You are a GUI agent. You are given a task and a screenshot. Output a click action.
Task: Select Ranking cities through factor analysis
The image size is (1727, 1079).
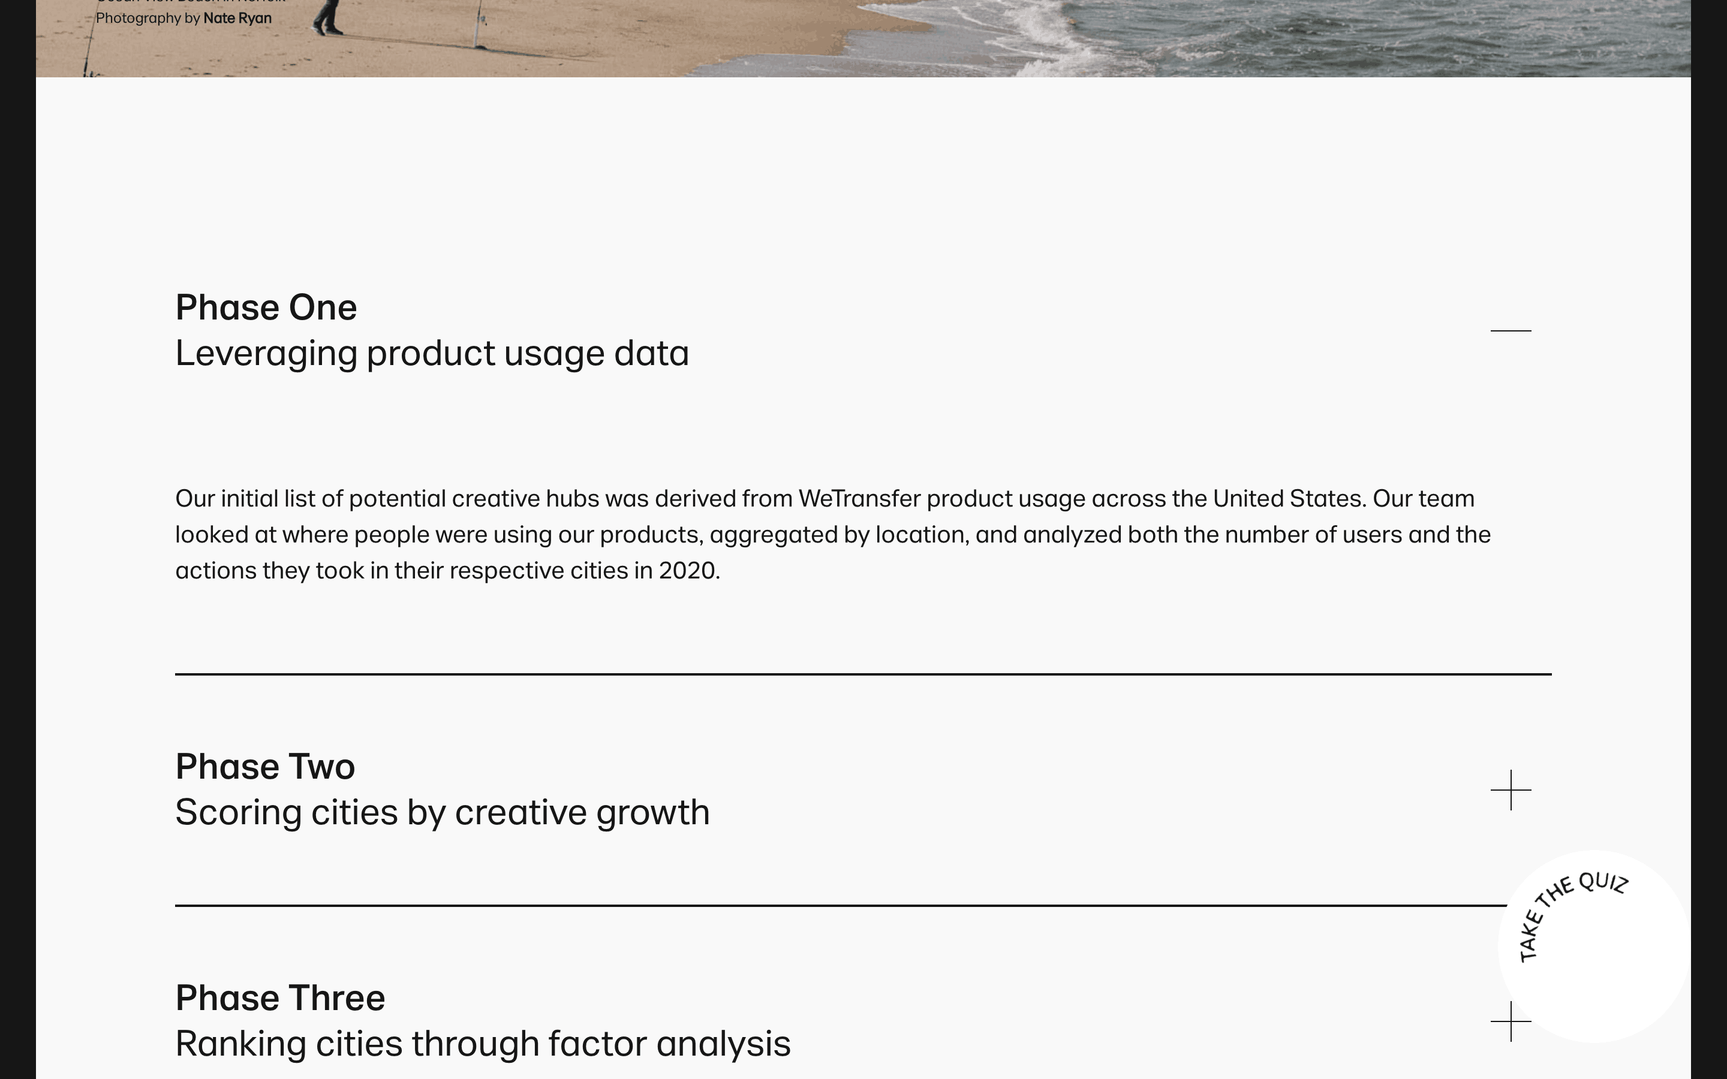483,1043
